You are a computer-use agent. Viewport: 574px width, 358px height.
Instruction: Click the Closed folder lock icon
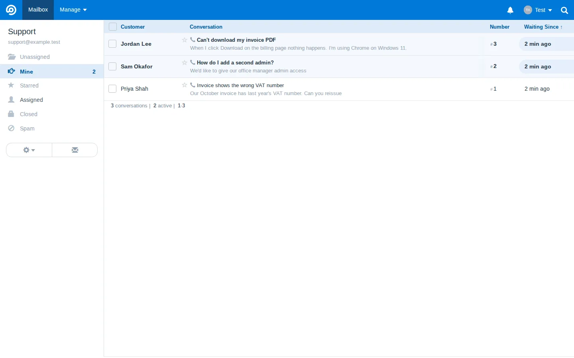pos(11,114)
